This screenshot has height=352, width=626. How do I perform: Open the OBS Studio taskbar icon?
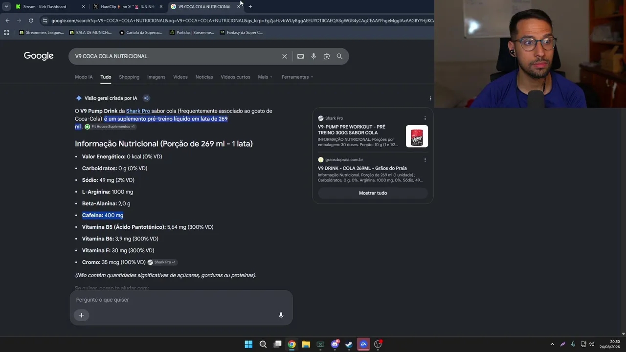click(378, 344)
